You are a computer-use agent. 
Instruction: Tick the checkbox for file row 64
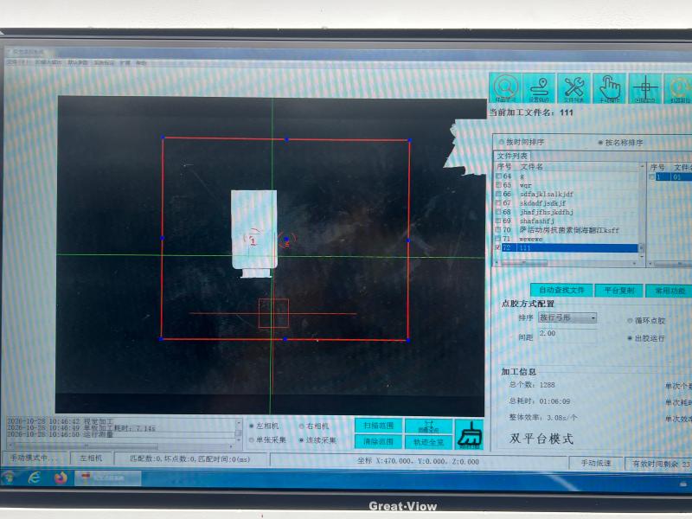(x=498, y=176)
